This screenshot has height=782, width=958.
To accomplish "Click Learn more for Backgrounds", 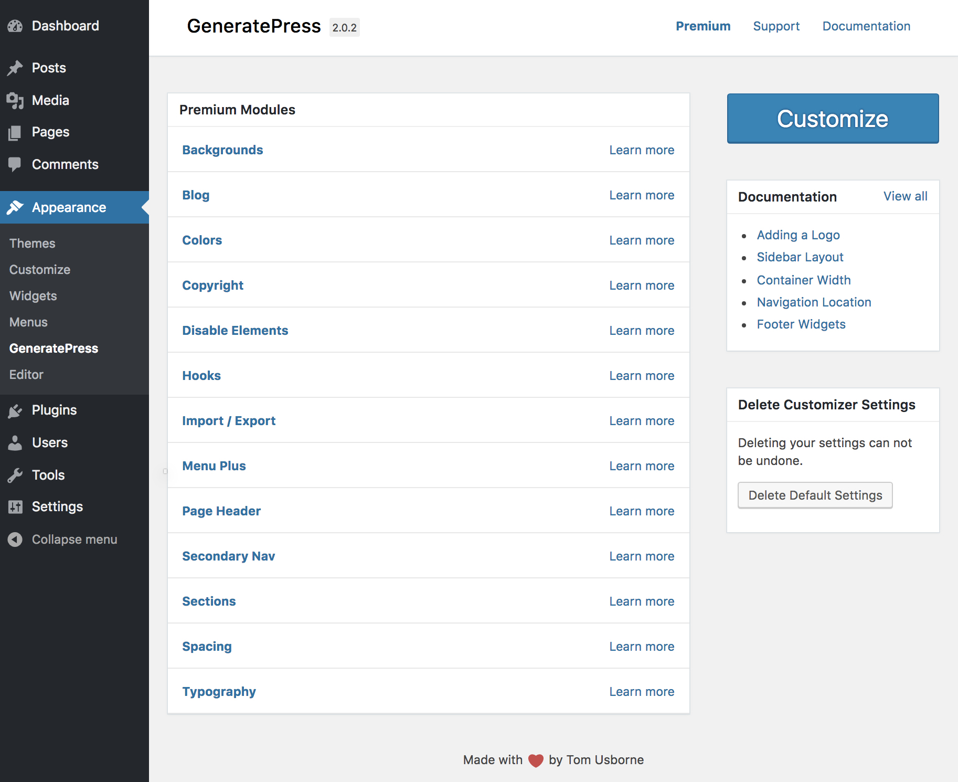I will [642, 150].
